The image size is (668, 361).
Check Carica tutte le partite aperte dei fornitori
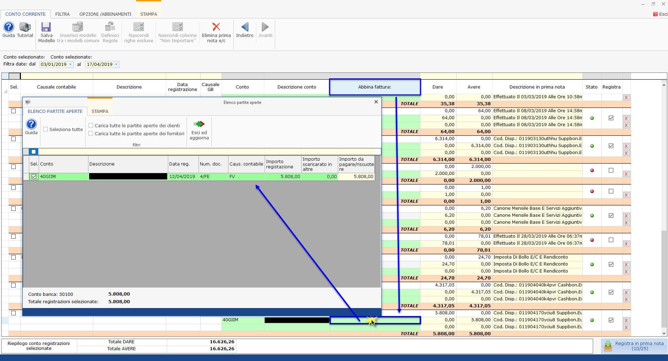tap(91, 133)
